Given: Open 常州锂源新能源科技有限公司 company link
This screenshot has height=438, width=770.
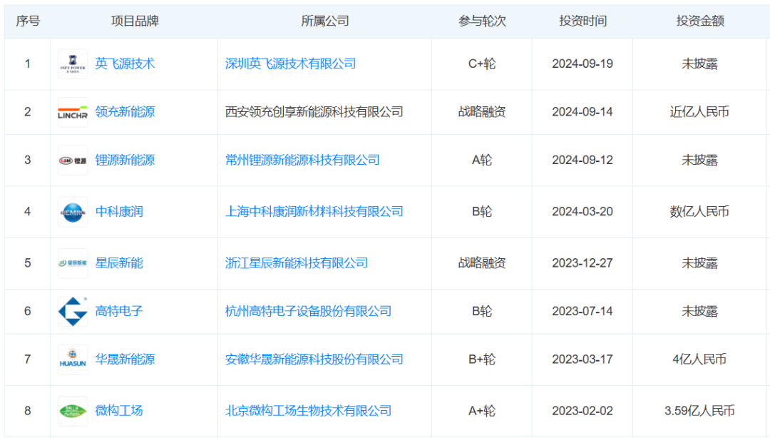Looking at the screenshot, I should [302, 161].
